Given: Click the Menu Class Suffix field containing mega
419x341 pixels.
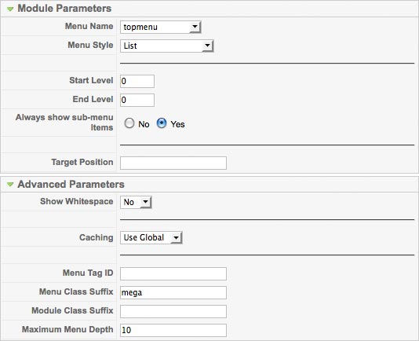Looking at the screenshot, I should click(x=173, y=292).
